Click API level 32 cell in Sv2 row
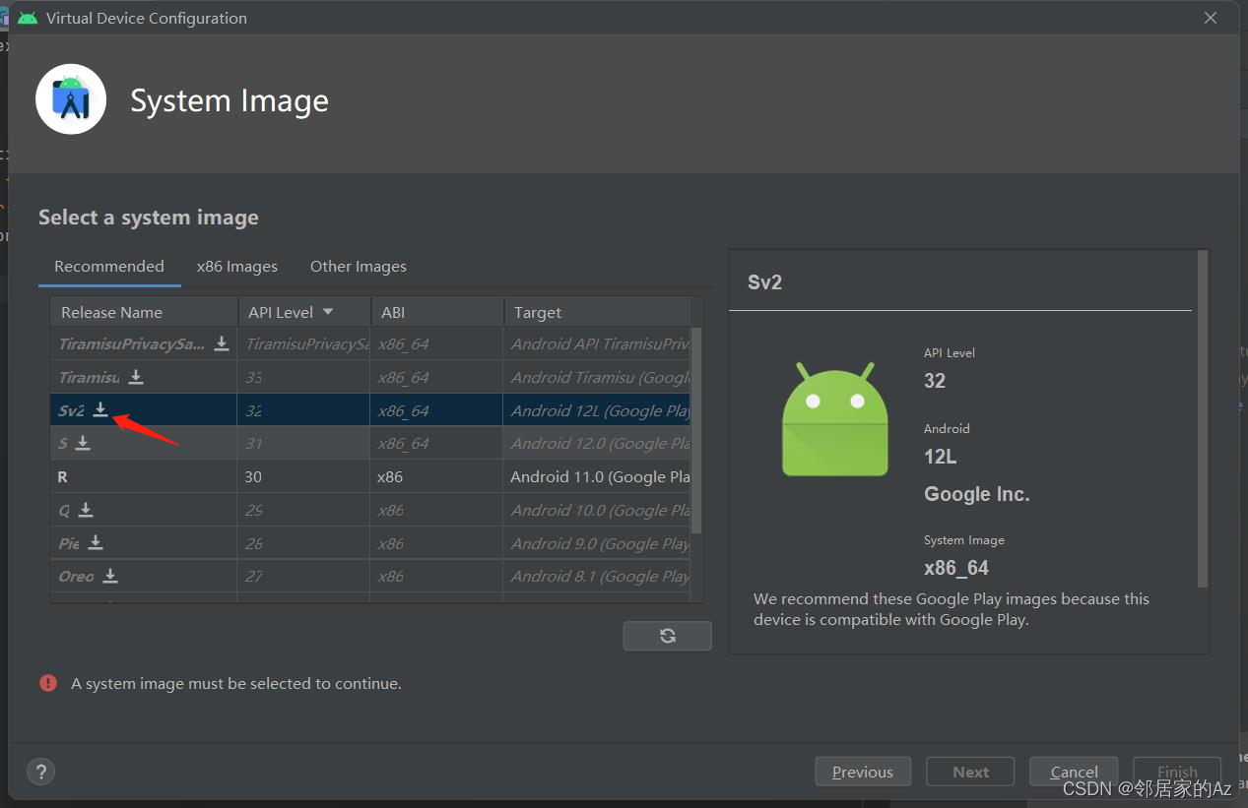This screenshot has height=808, width=1248. point(303,410)
